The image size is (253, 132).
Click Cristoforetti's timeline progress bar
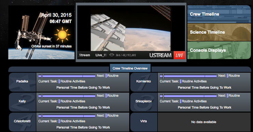click(x=67, y=116)
